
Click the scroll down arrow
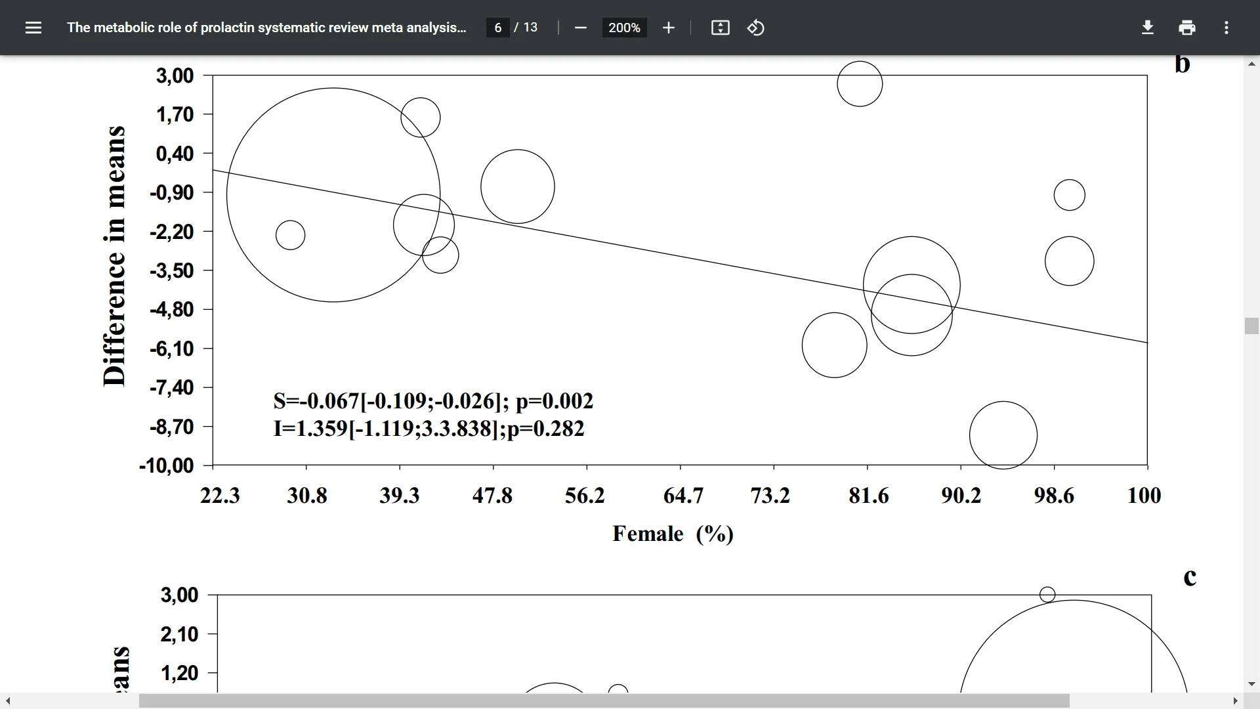tap(1251, 684)
